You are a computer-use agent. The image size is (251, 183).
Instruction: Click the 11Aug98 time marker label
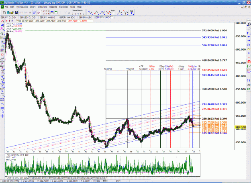(x=130, y=69)
